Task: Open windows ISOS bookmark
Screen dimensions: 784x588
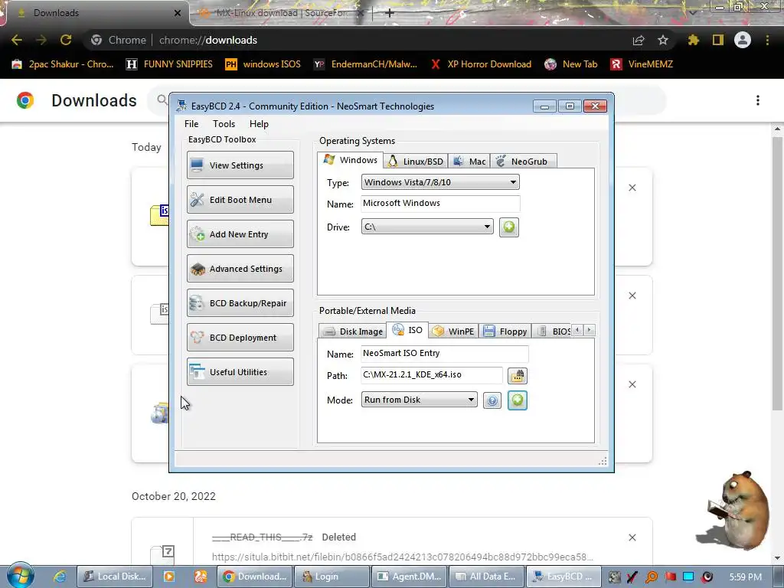Action: pyautogui.click(x=263, y=64)
